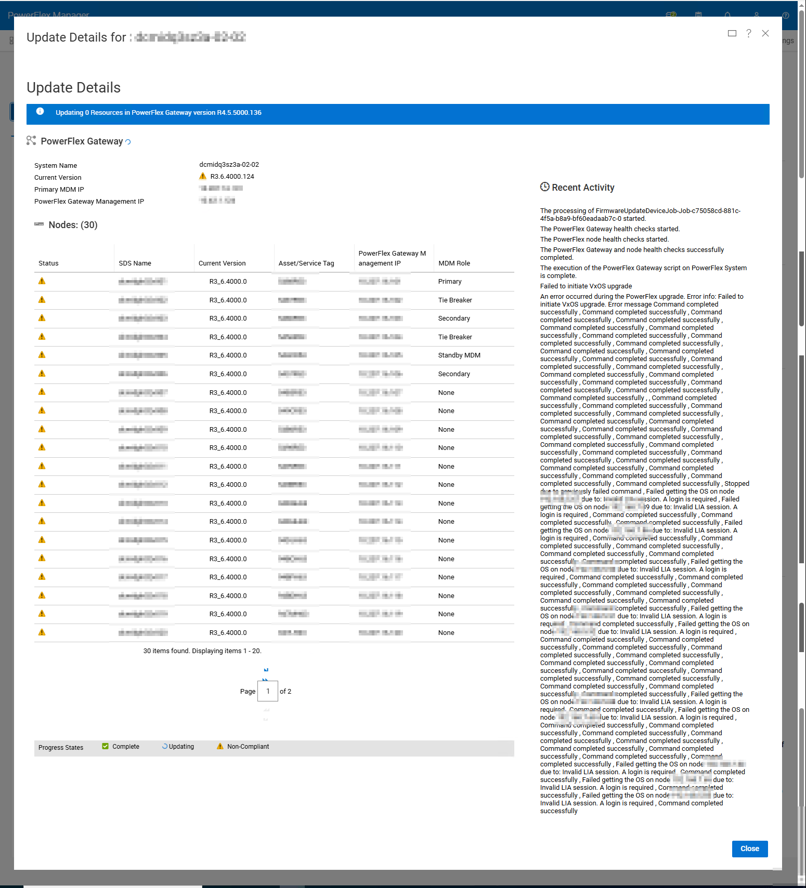Image resolution: width=806 pixels, height=888 pixels.
Task: Click the 'Updating 0 Resources' banner message
Action: pos(159,113)
